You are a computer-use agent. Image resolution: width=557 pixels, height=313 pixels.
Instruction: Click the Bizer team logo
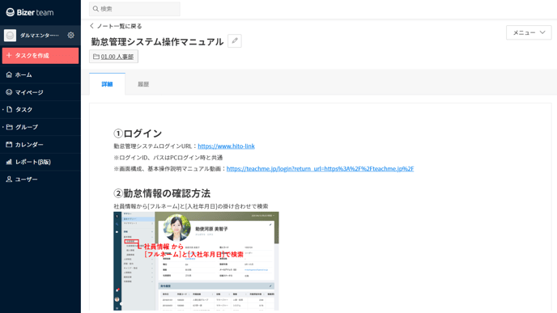click(x=30, y=12)
